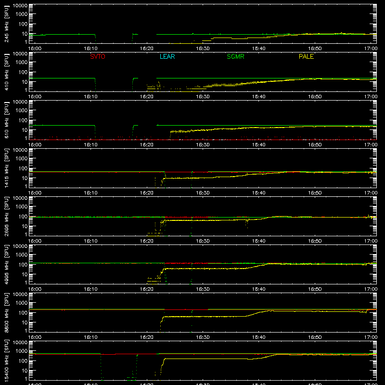The image size is (385, 385).
Task: Click the 10 tick on the 1415 MHz axis
Action: click(x=25, y=178)
